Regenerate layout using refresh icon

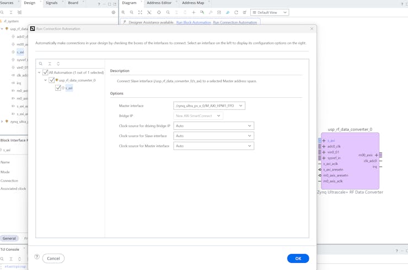pos(236,12)
